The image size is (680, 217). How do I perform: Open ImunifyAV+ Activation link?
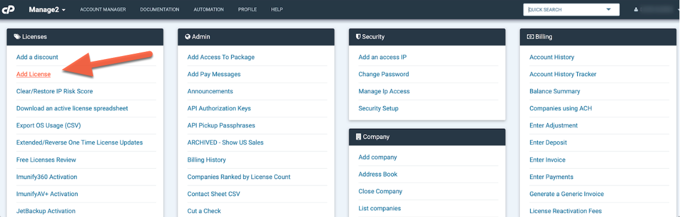(x=47, y=194)
